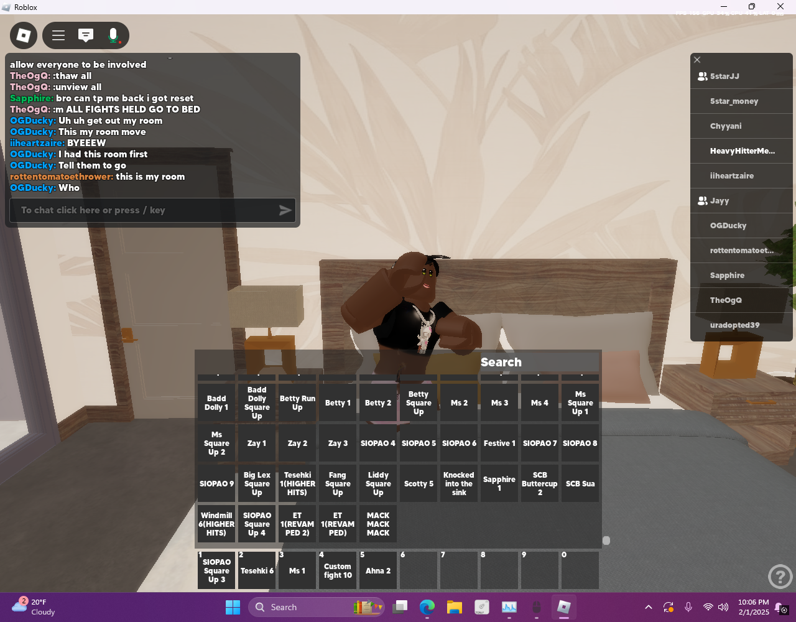796x622 pixels.
Task: Select the Ms 2 animation
Action: [x=459, y=403]
